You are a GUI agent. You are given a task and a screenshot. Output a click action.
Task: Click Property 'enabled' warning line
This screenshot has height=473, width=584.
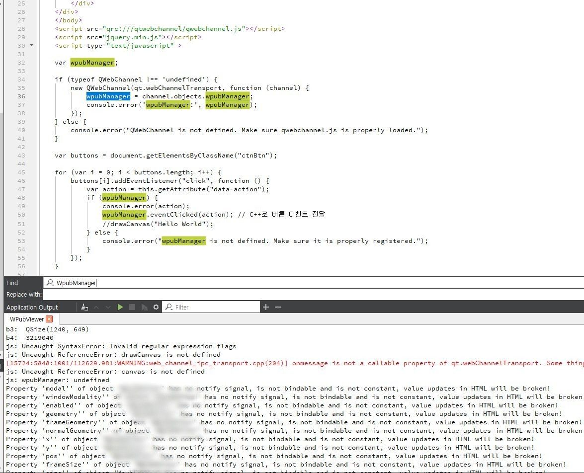[282, 405]
